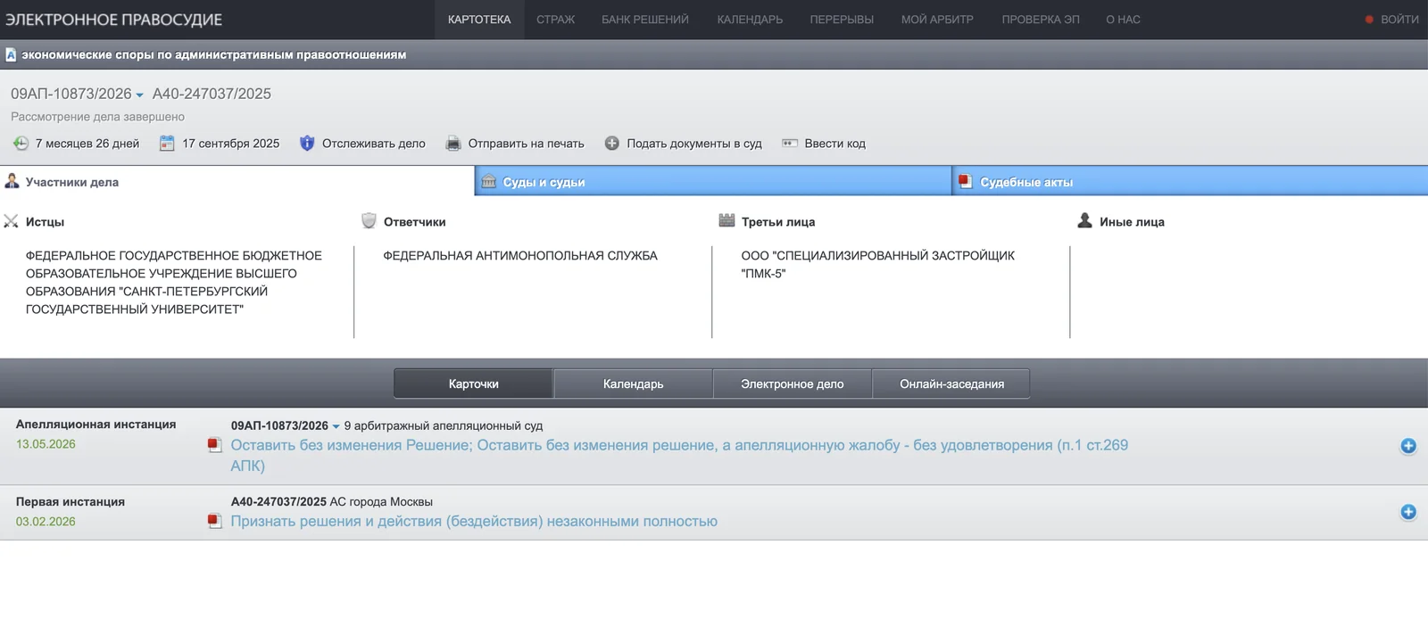Viewport: 1428px width, 627px height.
Task: Click the calendar icon next to 17 сентября 2025
Action: (x=167, y=144)
